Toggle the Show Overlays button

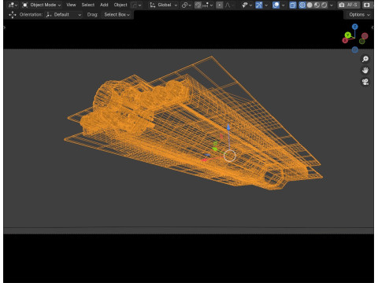click(276, 5)
